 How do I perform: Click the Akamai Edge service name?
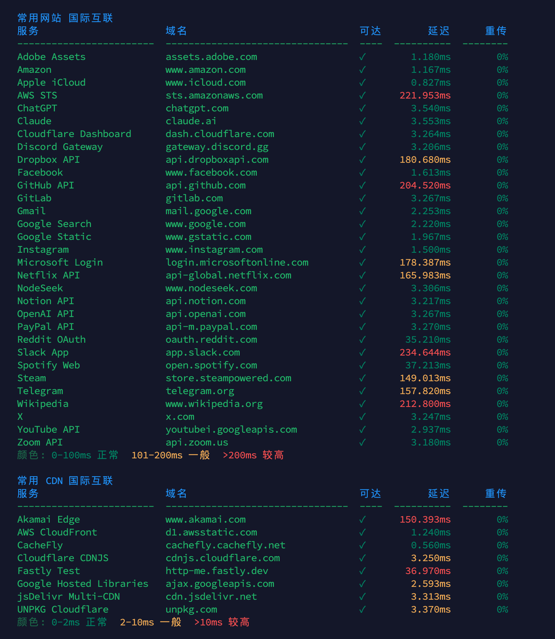49,519
